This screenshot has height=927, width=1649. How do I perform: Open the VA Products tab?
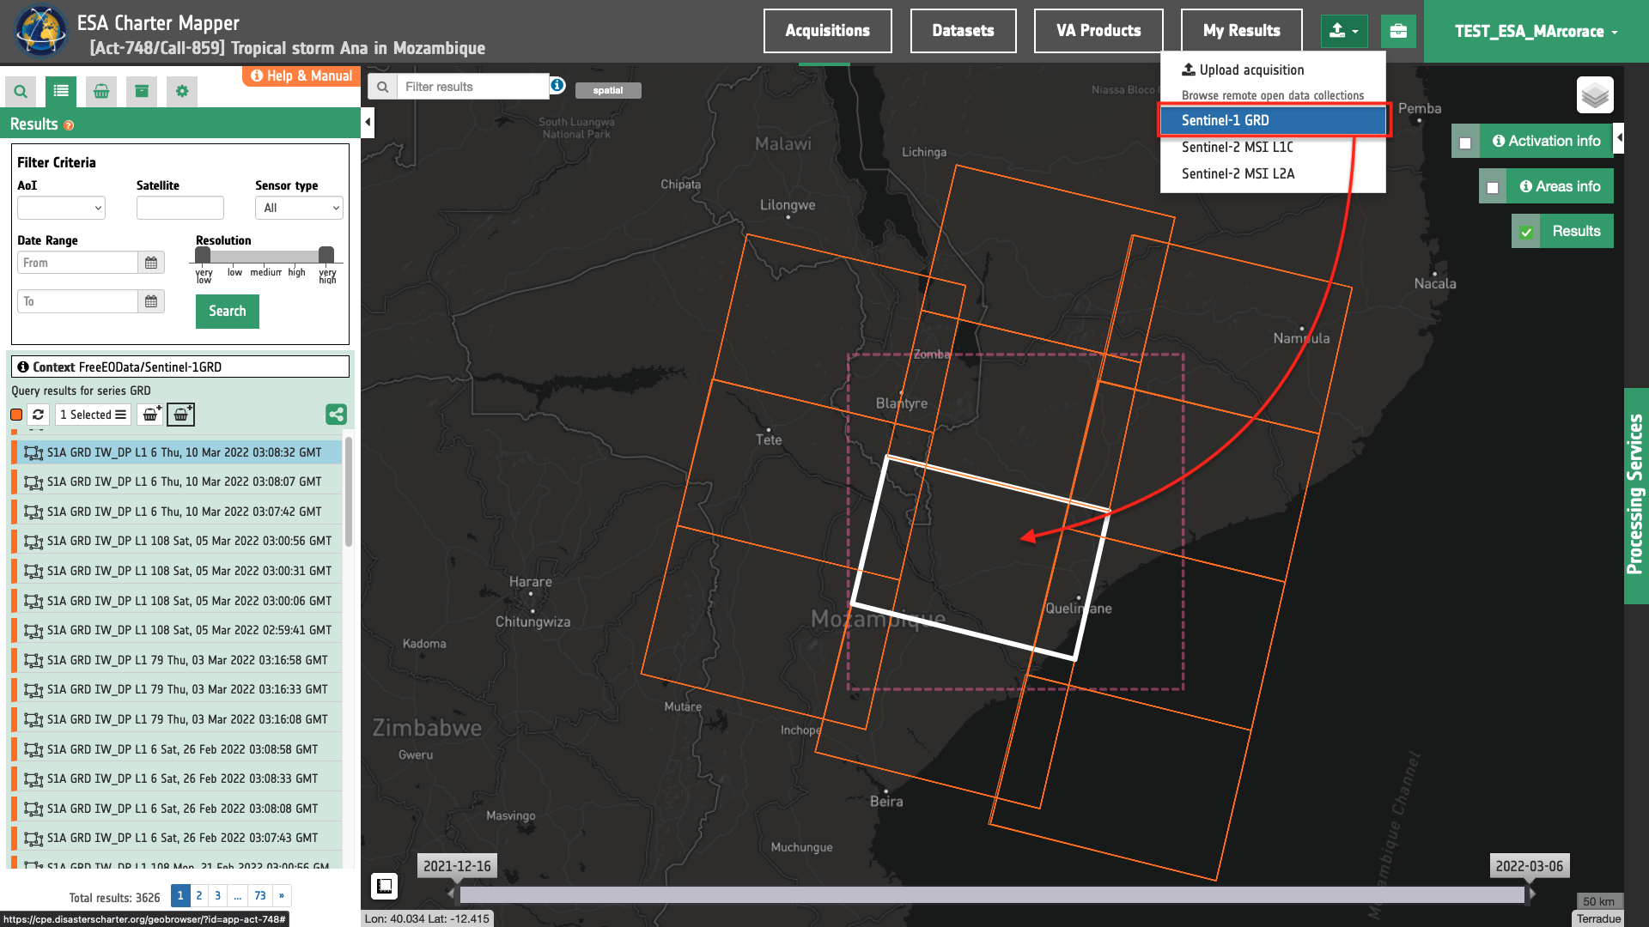[x=1098, y=31]
